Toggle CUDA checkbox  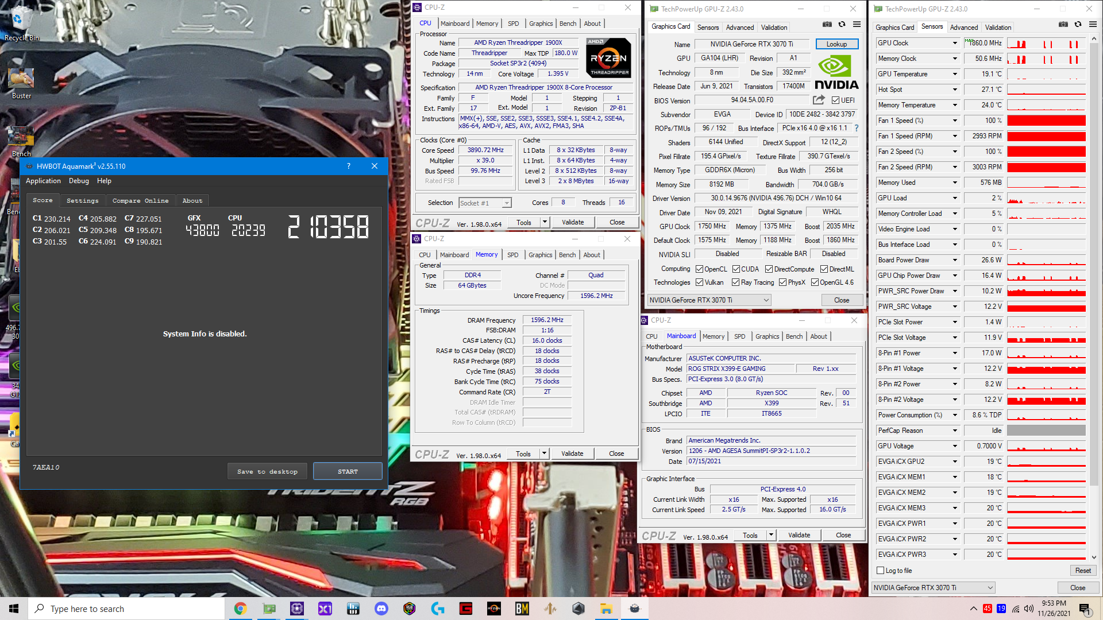coord(736,269)
